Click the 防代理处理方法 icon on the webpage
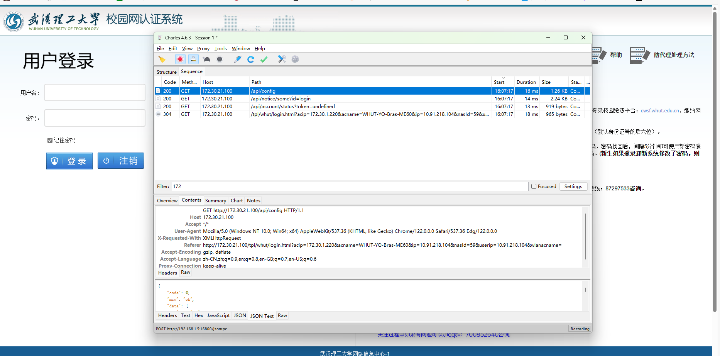The height and width of the screenshot is (356, 720). (x=639, y=55)
